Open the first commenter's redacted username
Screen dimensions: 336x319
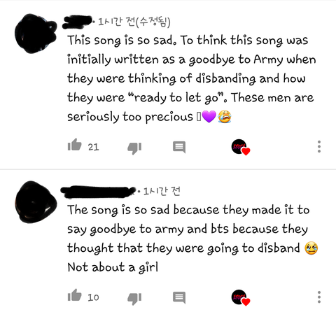point(77,22)
